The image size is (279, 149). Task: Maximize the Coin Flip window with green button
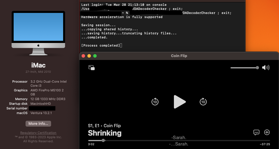(x=95, y=56)
